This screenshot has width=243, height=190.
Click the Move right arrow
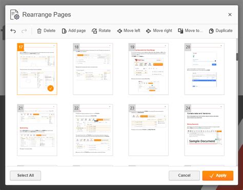(x=159, y=31)
